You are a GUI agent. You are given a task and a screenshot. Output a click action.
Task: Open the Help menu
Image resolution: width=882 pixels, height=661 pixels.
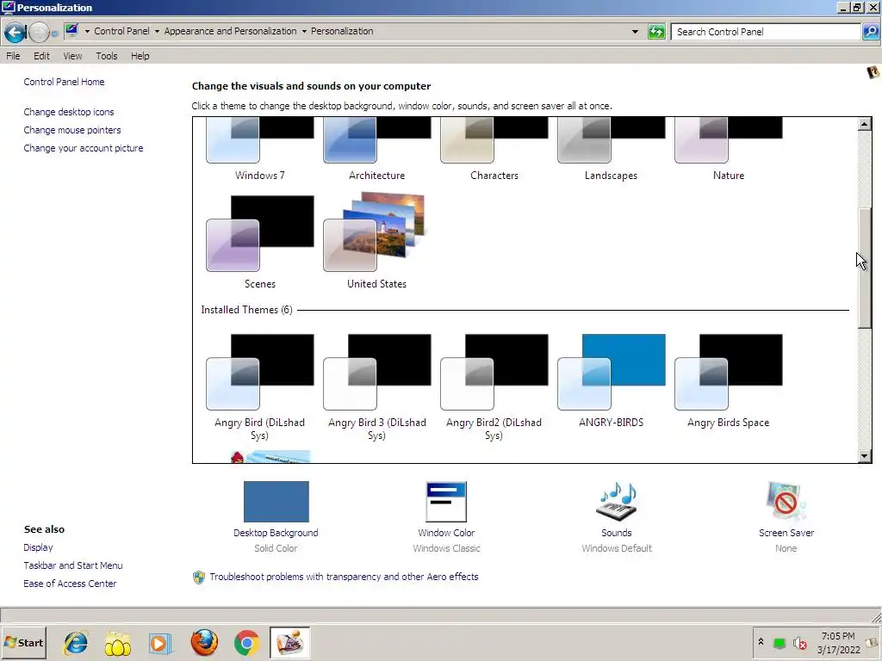[140, 56]
